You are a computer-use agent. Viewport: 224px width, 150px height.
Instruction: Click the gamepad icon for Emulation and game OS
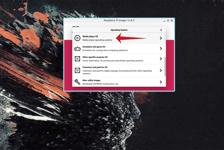click(77, 49)
